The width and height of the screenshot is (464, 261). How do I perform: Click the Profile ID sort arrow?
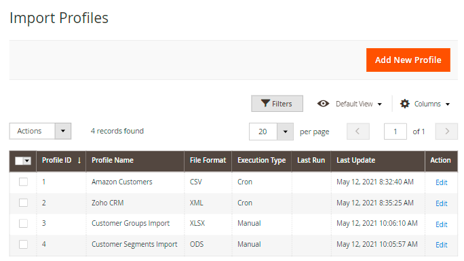pos(79,160)
